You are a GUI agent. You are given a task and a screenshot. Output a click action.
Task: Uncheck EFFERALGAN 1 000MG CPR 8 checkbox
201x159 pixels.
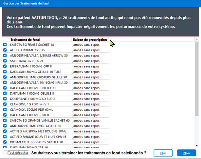click(5, 66)
